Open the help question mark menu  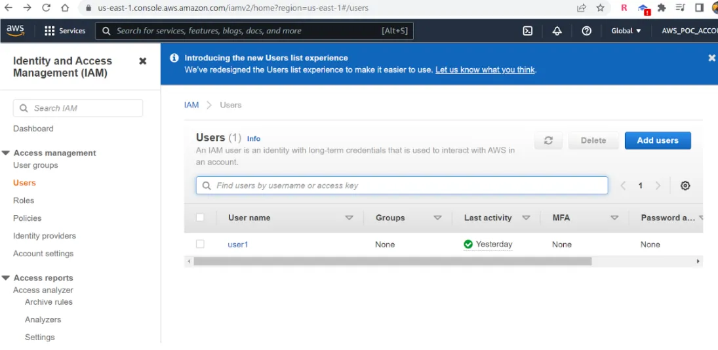tap(586, 31)
